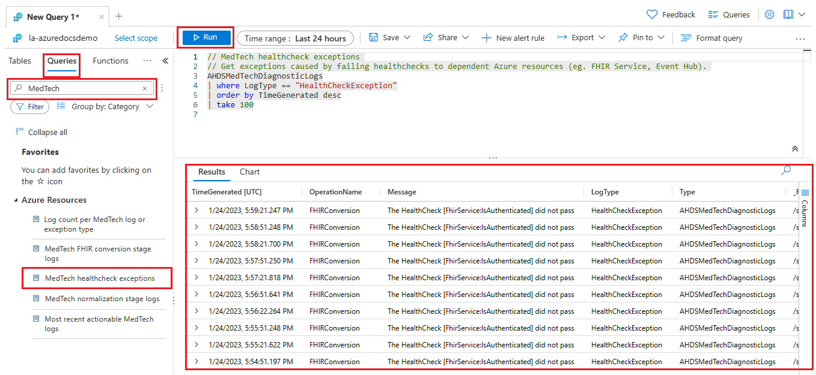Sort by Type column header
This screenshot has width=816, height=375.
click(x=687, y=192)
